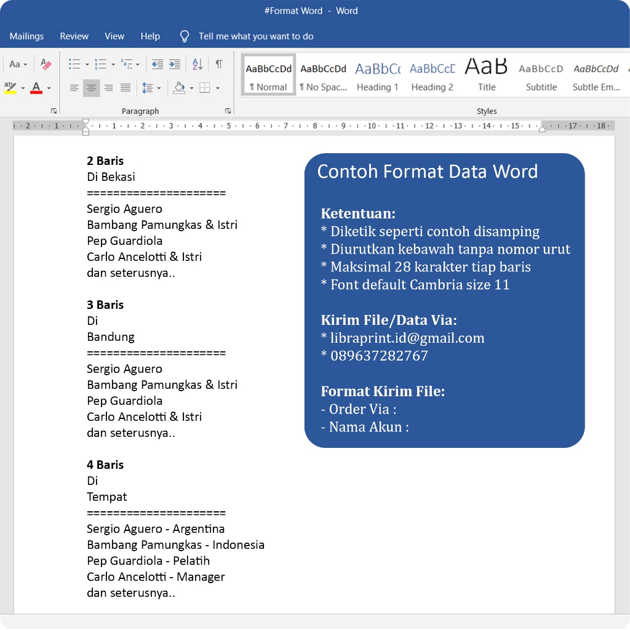Open Paragraph settings dialog launcher

(x=228, y=111)
